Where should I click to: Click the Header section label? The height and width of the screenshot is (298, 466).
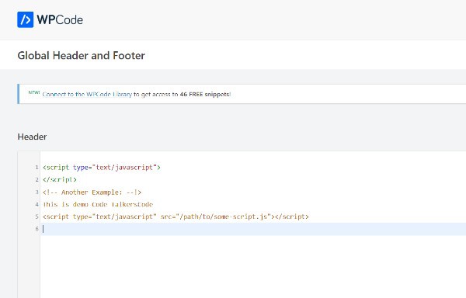pos(32,137)
